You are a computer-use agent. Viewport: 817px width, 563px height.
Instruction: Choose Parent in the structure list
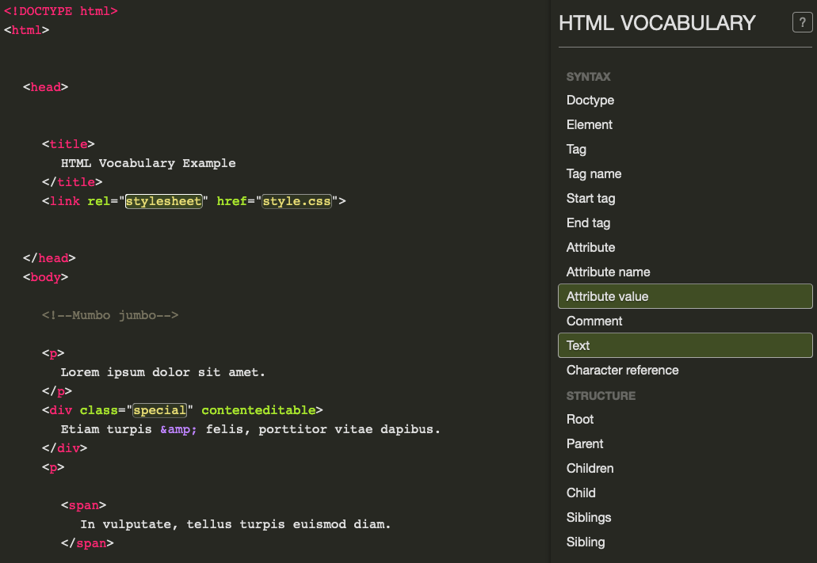pyautogui.click(x=585, y=444)
